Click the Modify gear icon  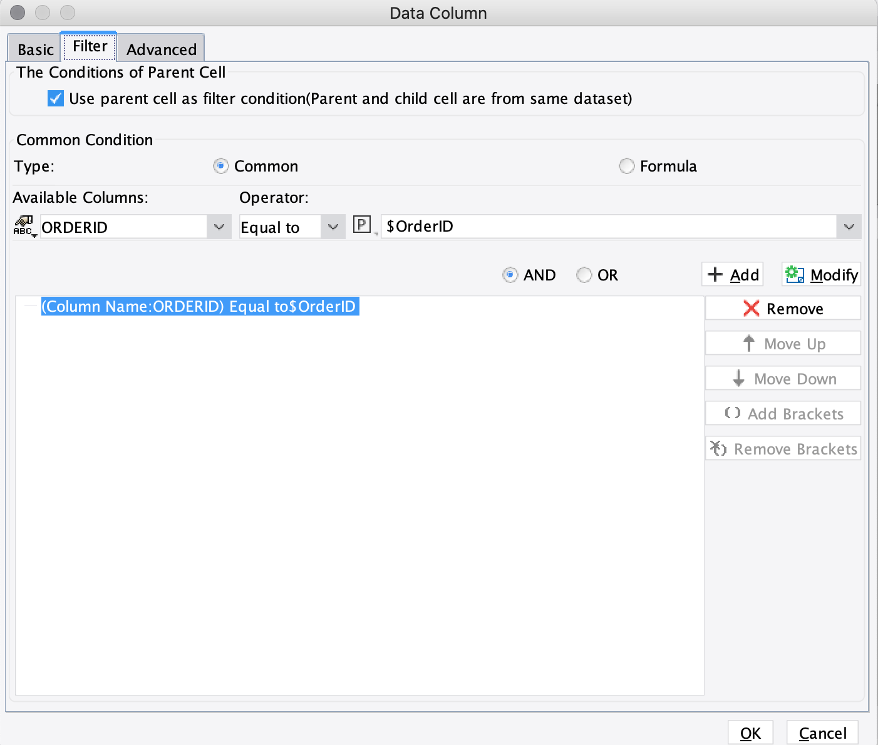(x=795, y=275)
